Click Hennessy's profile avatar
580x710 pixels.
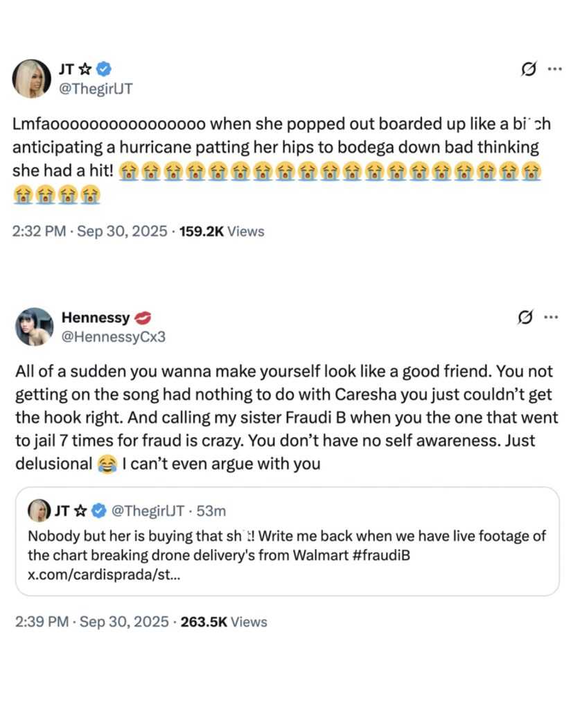[34, 327]
